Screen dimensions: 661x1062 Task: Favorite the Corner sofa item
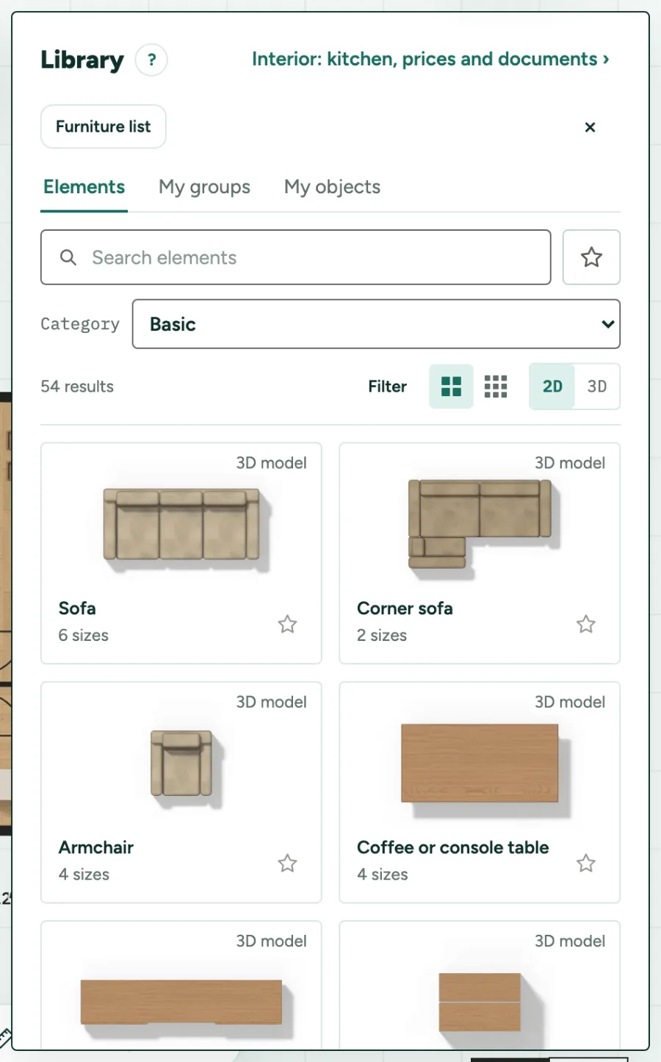point(585,624)
